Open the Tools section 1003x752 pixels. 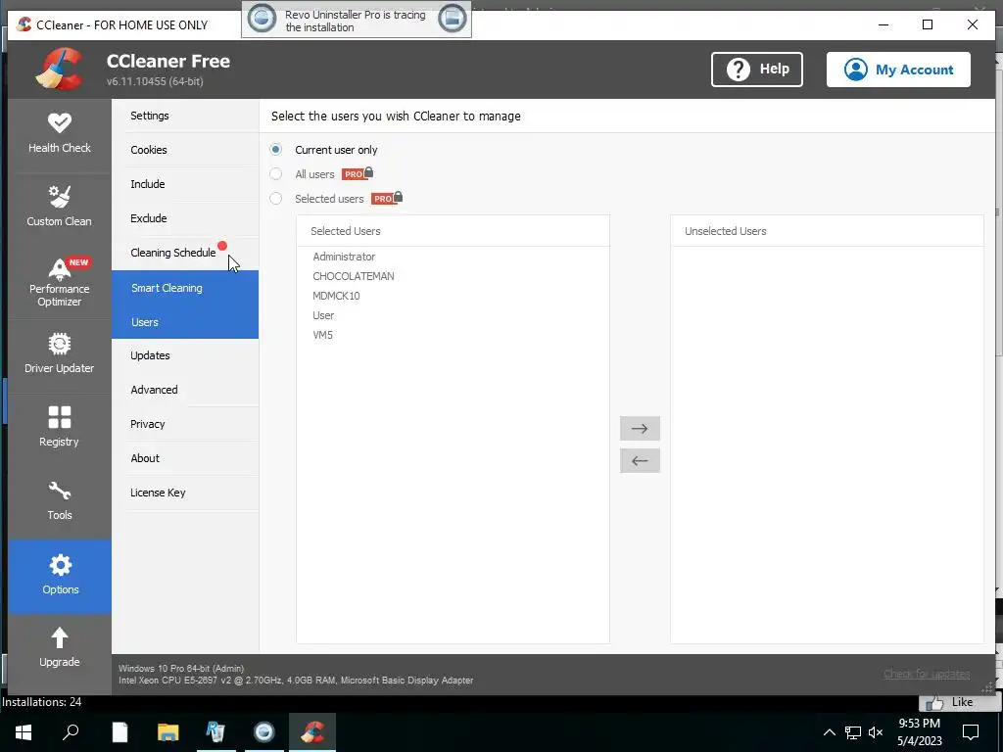coord(60,502)
